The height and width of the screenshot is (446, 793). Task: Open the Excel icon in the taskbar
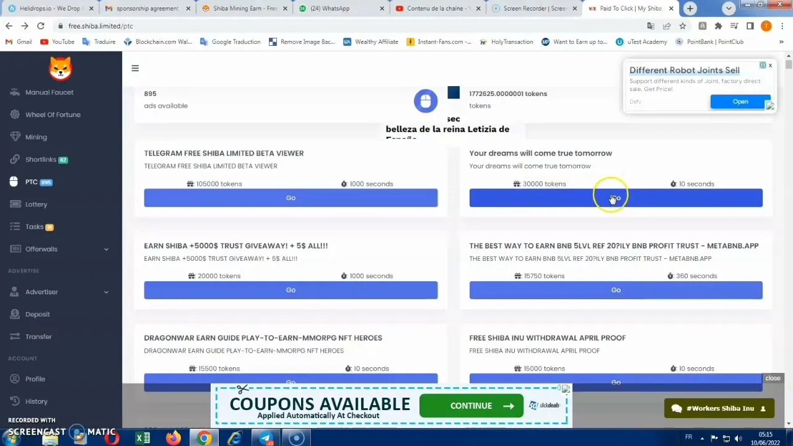coord(142,439)
